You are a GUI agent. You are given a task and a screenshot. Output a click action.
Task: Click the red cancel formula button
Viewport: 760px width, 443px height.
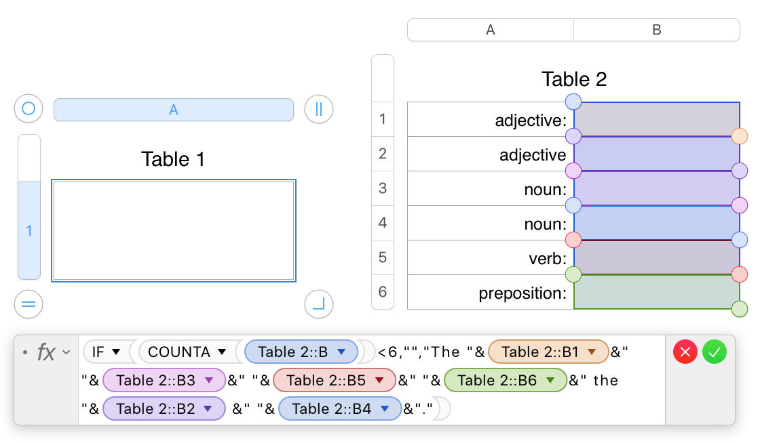685,352
